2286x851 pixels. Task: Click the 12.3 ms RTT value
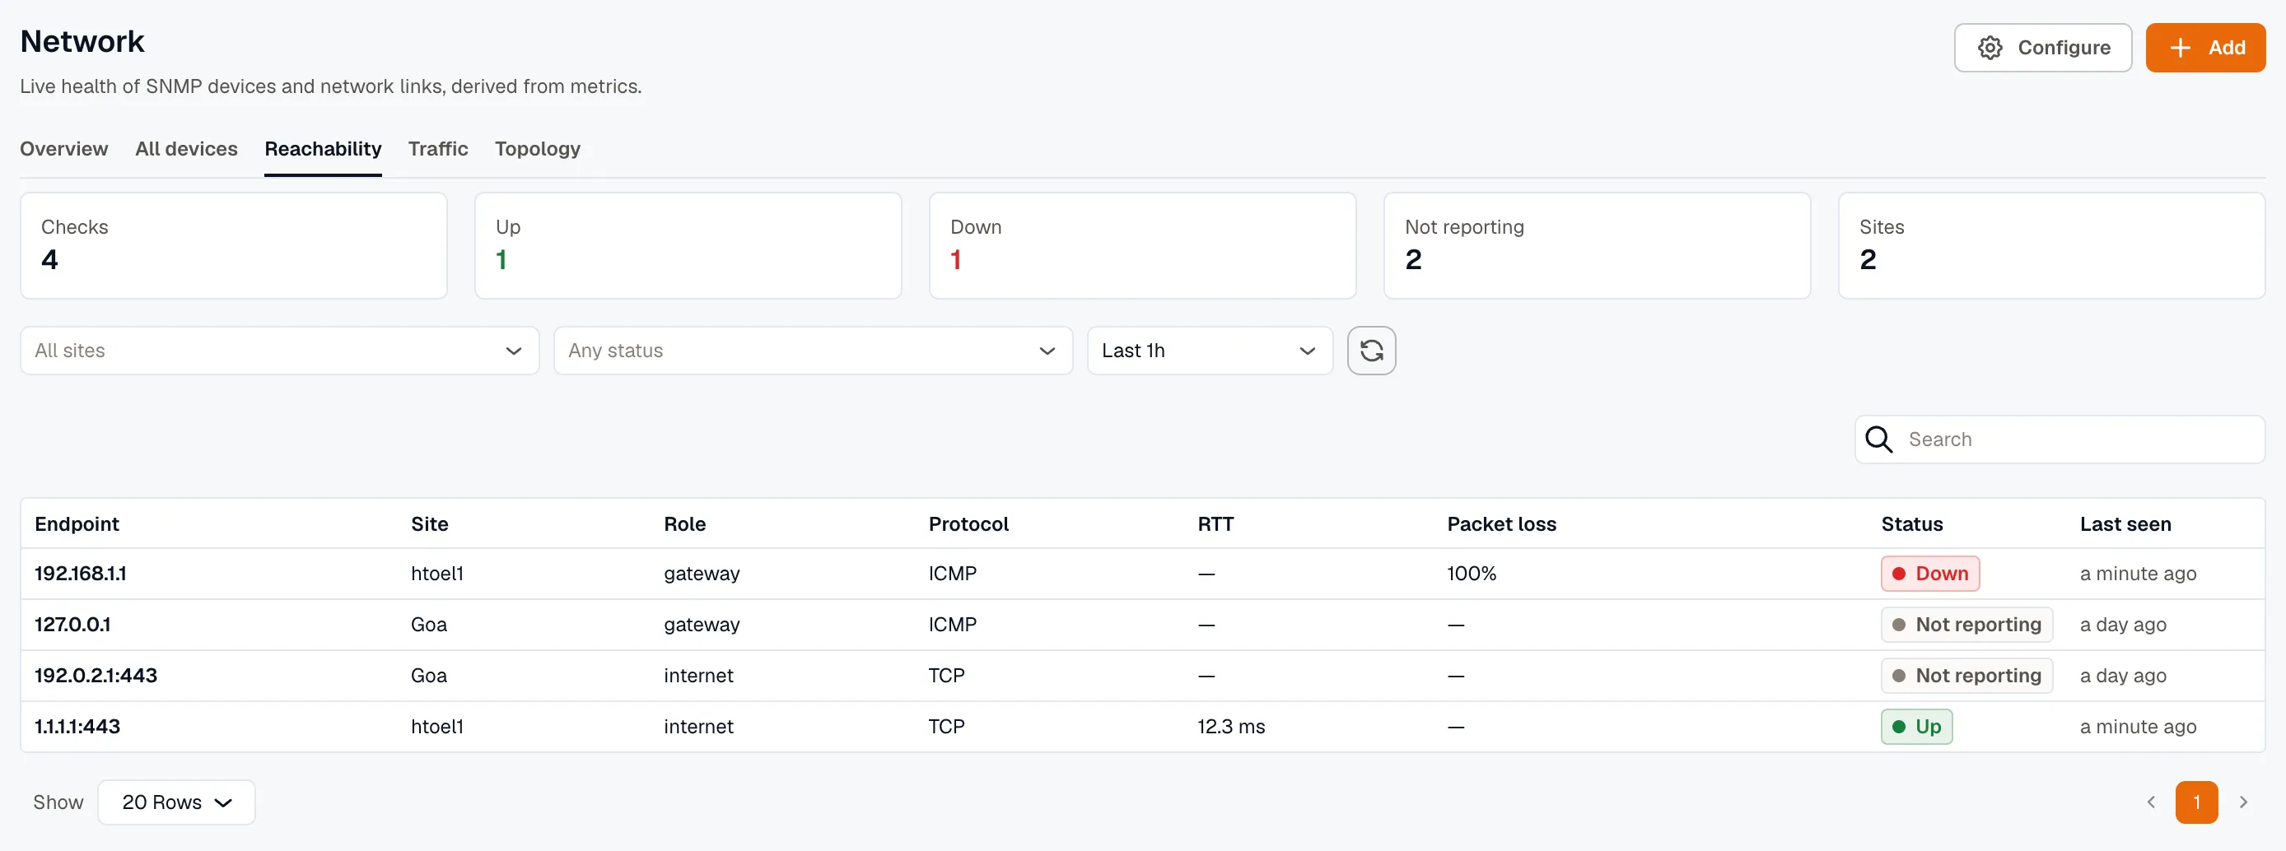(x=1230, y=726)
